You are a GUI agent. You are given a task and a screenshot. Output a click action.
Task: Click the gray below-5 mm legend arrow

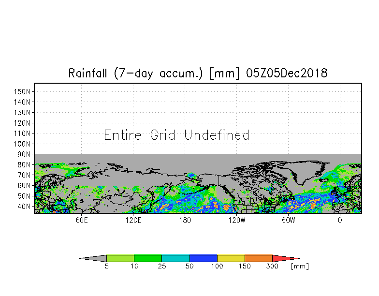click(93, 258)
